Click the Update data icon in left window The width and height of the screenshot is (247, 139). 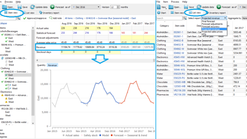(32, 7)
